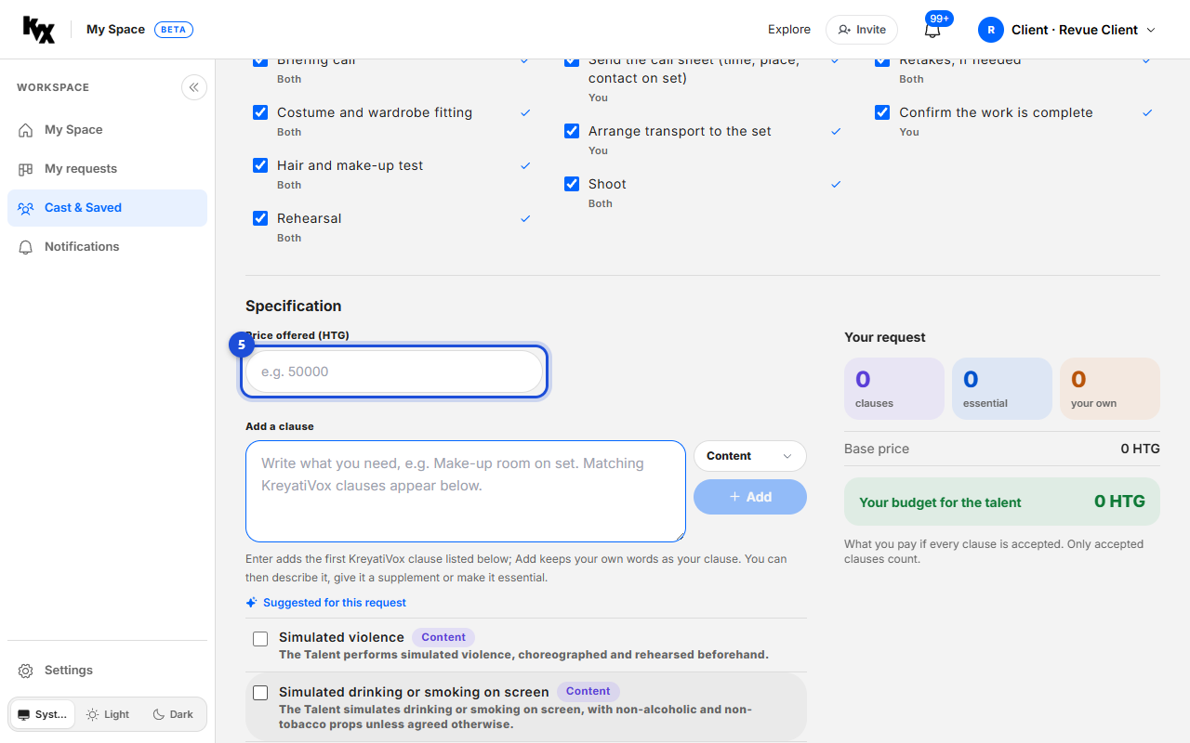Open the notifications bell with 99+ badge
Viewport: 1190px width, 743px height.
pyautogui.click(x=932, y=30)
